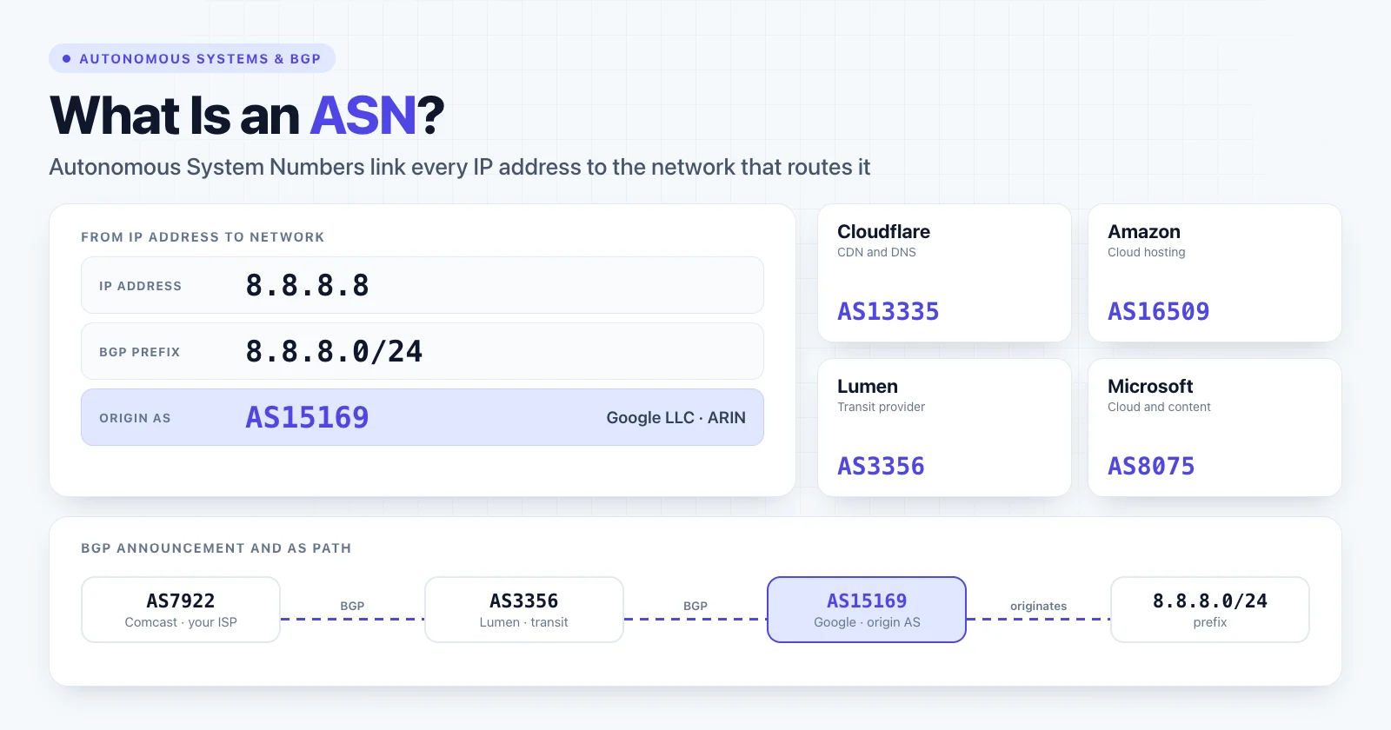Viewport: 1391px width, 730px height.
Task: Click the originates connector label
Action: tap(1038, 606)
